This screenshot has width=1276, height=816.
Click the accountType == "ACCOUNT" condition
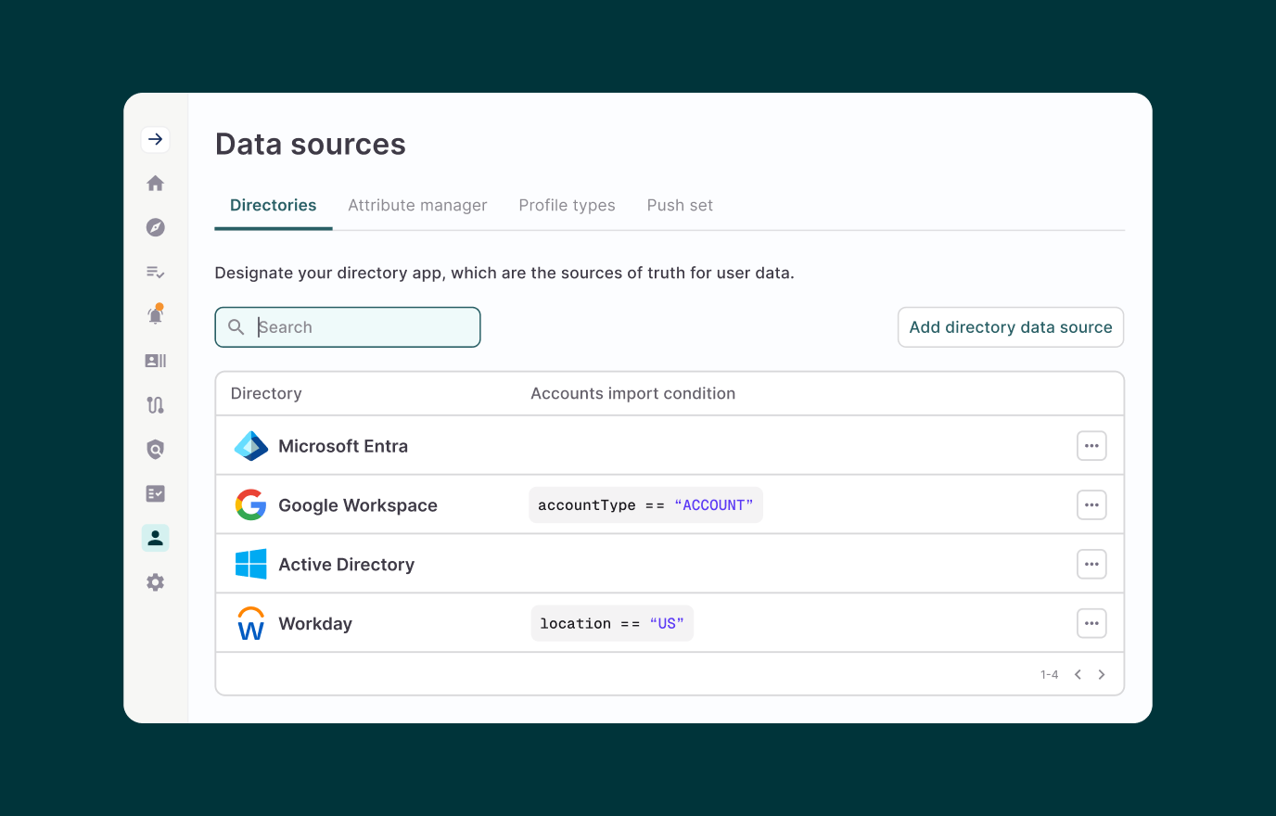pos(645,505)
